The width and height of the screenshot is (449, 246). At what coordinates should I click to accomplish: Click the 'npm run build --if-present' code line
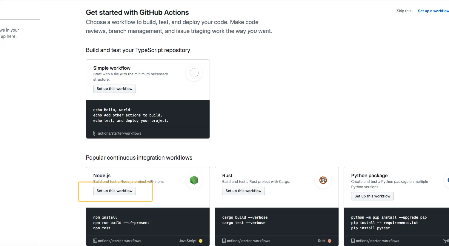click(x=121, y=223)
